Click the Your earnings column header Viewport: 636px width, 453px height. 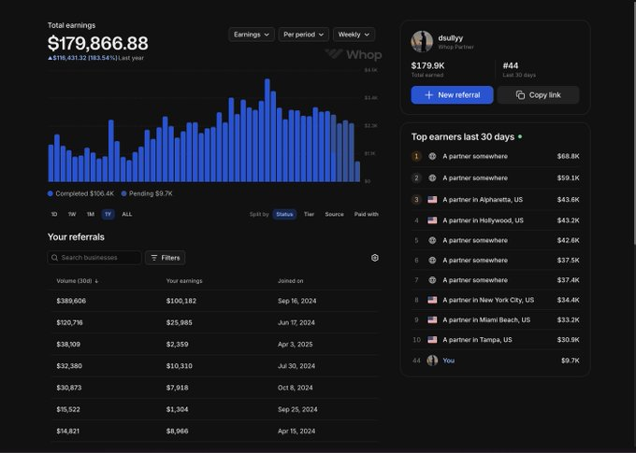(184, 281)
